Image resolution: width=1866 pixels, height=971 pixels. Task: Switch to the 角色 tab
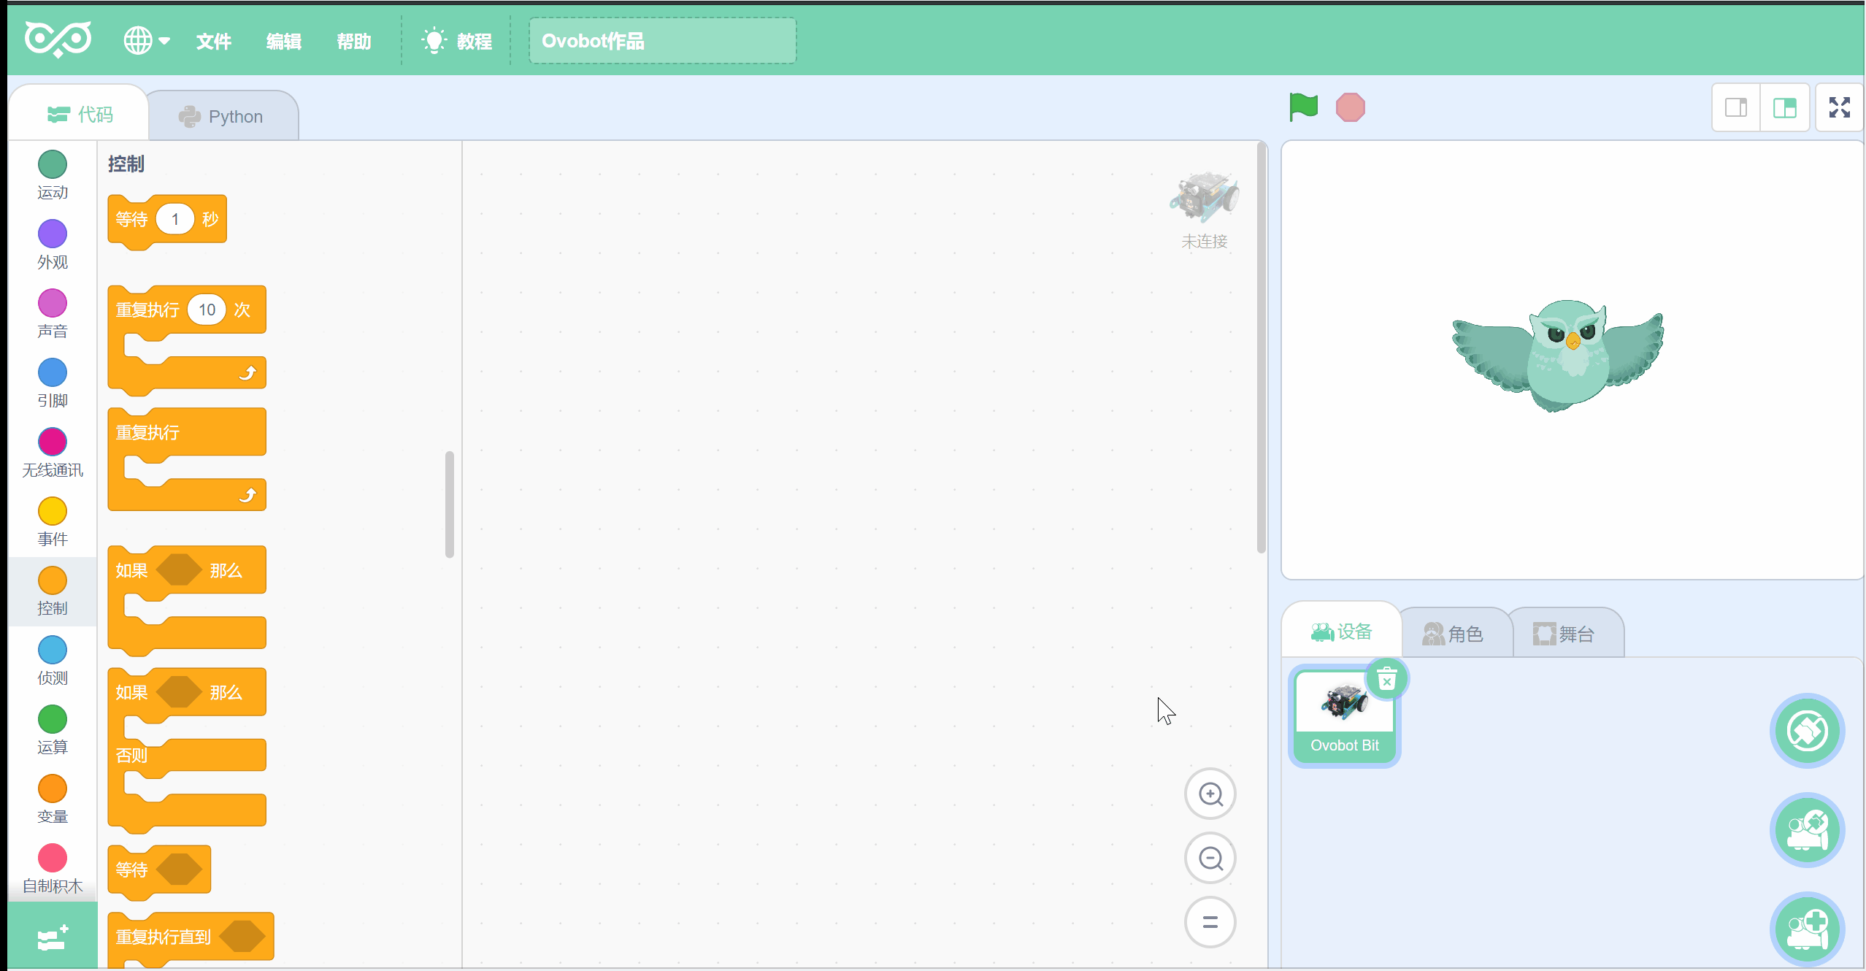coord(1453,634)
